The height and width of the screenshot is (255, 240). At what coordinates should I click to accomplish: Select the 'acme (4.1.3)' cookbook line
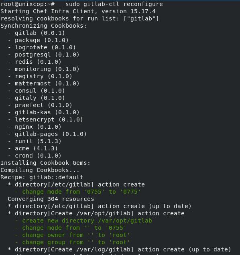click(x=36, y=148)
